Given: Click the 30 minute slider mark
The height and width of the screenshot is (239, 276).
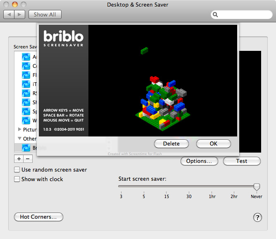Looking at the screenshot, I should (x=189, y=196).
